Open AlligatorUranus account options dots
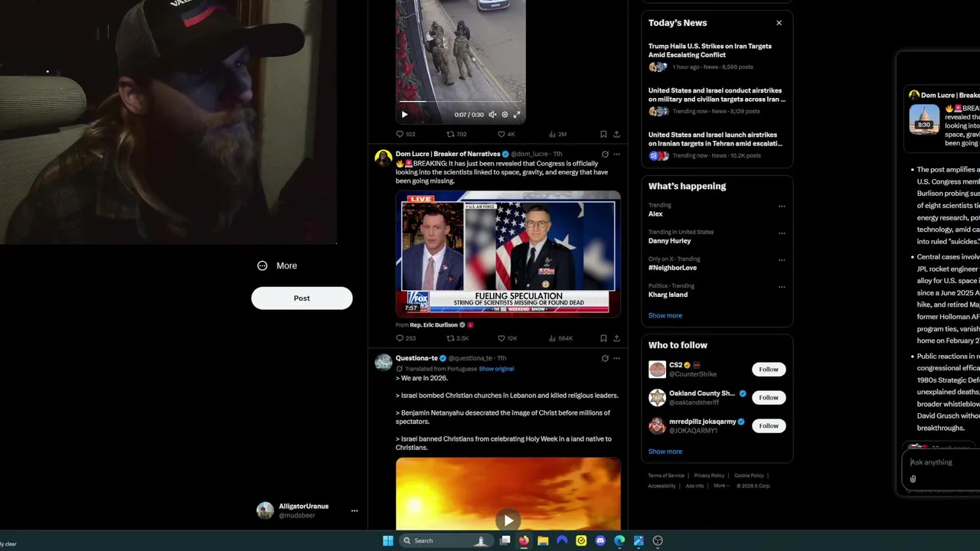Viewport: 980px width, 551px height. pos(354,510)
